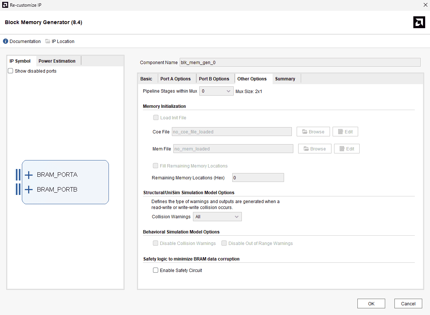The height and width of the screenshot is (315, 430).
Task: Go to the Summary tab
Action: click(285, 79)
